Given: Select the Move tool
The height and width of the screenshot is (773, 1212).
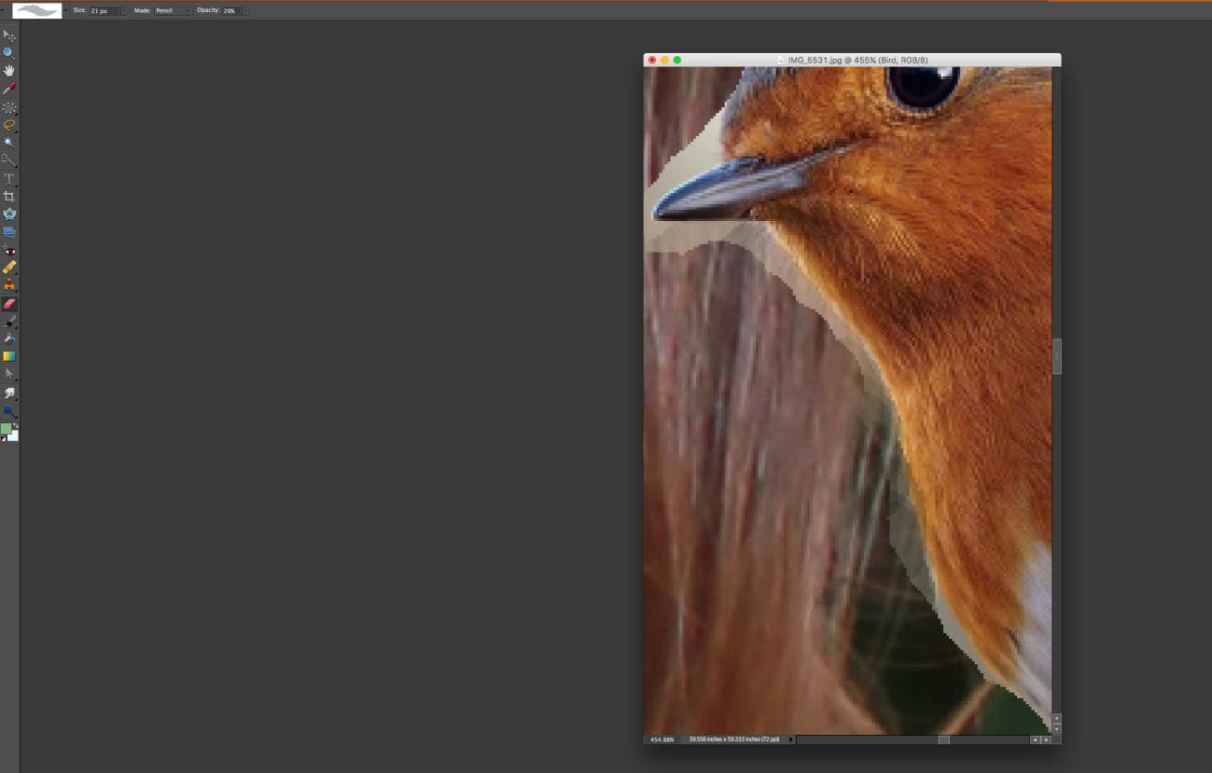Looking at the screenshot, I should pos(9,35).
